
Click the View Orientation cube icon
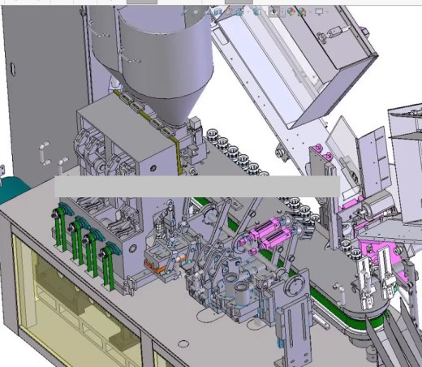[240, 11]
